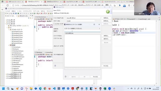Screen dimensions: 161x91
Task: Collapse the src folder node
Action: [7, 28]
